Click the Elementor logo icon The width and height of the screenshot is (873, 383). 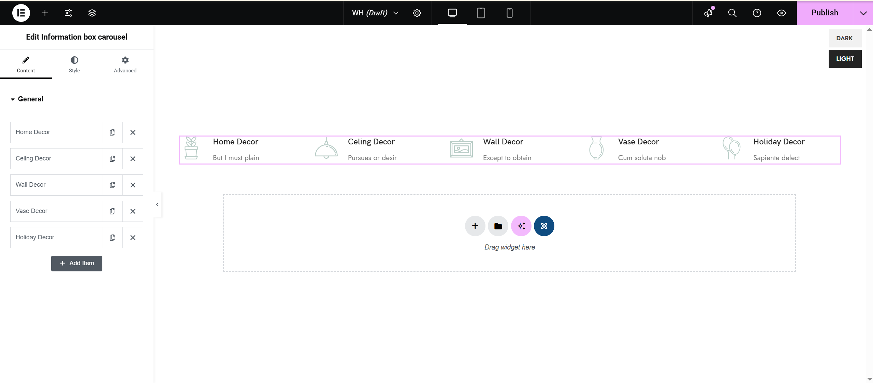pyautogui.click(x=21, y=13)
